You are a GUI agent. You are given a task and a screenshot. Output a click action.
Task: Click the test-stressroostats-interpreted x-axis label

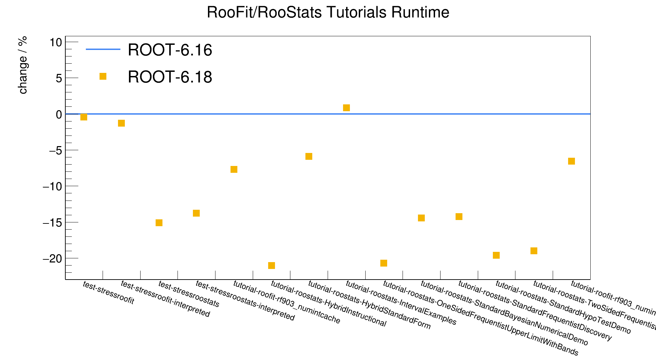pos(245,301)
